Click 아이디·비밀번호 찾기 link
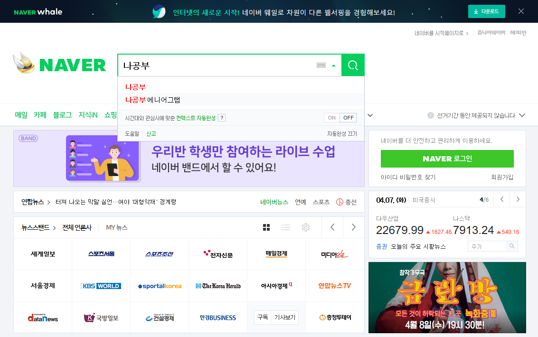The width and height of the screenshot is (538, 337). click(x=408, y=177)
